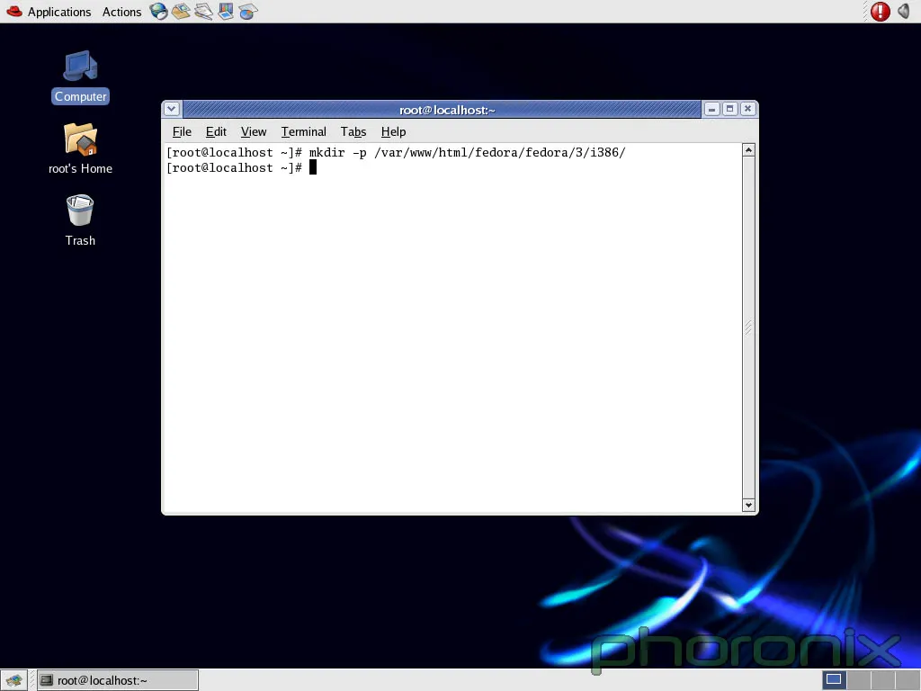
Task: Click the Show Desktop button in the bottom panel
Action: (x=13, y=680)
